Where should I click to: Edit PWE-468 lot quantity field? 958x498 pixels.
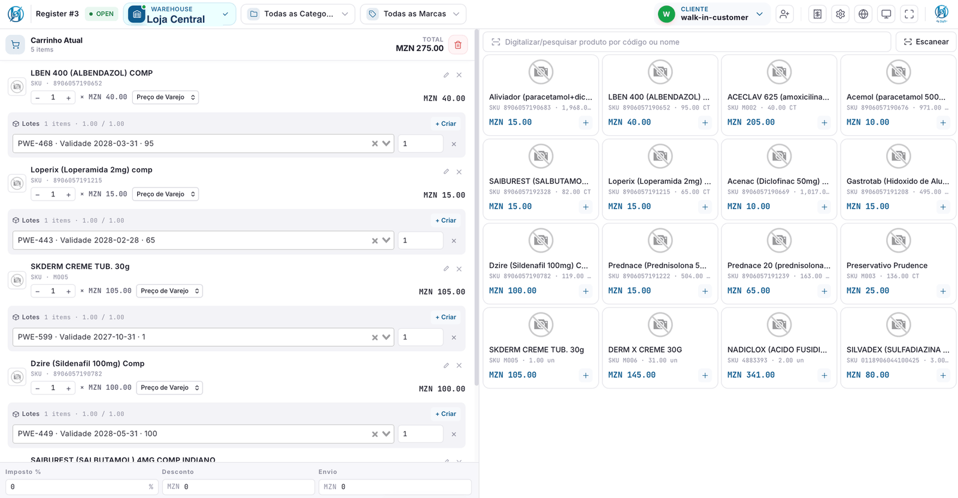pos(420,144)
